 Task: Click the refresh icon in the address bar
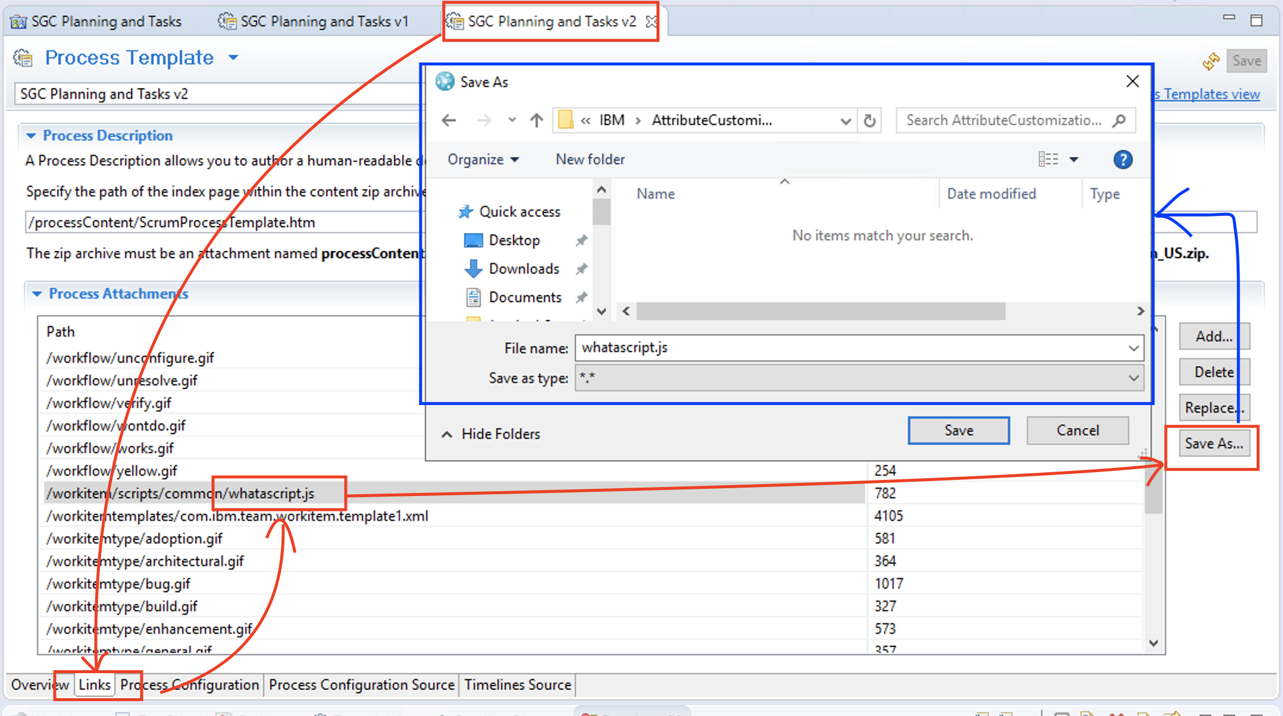click(870, 120)
